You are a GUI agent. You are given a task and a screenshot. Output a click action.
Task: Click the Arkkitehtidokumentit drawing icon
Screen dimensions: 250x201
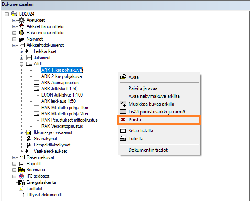click(x=21, y=45)
